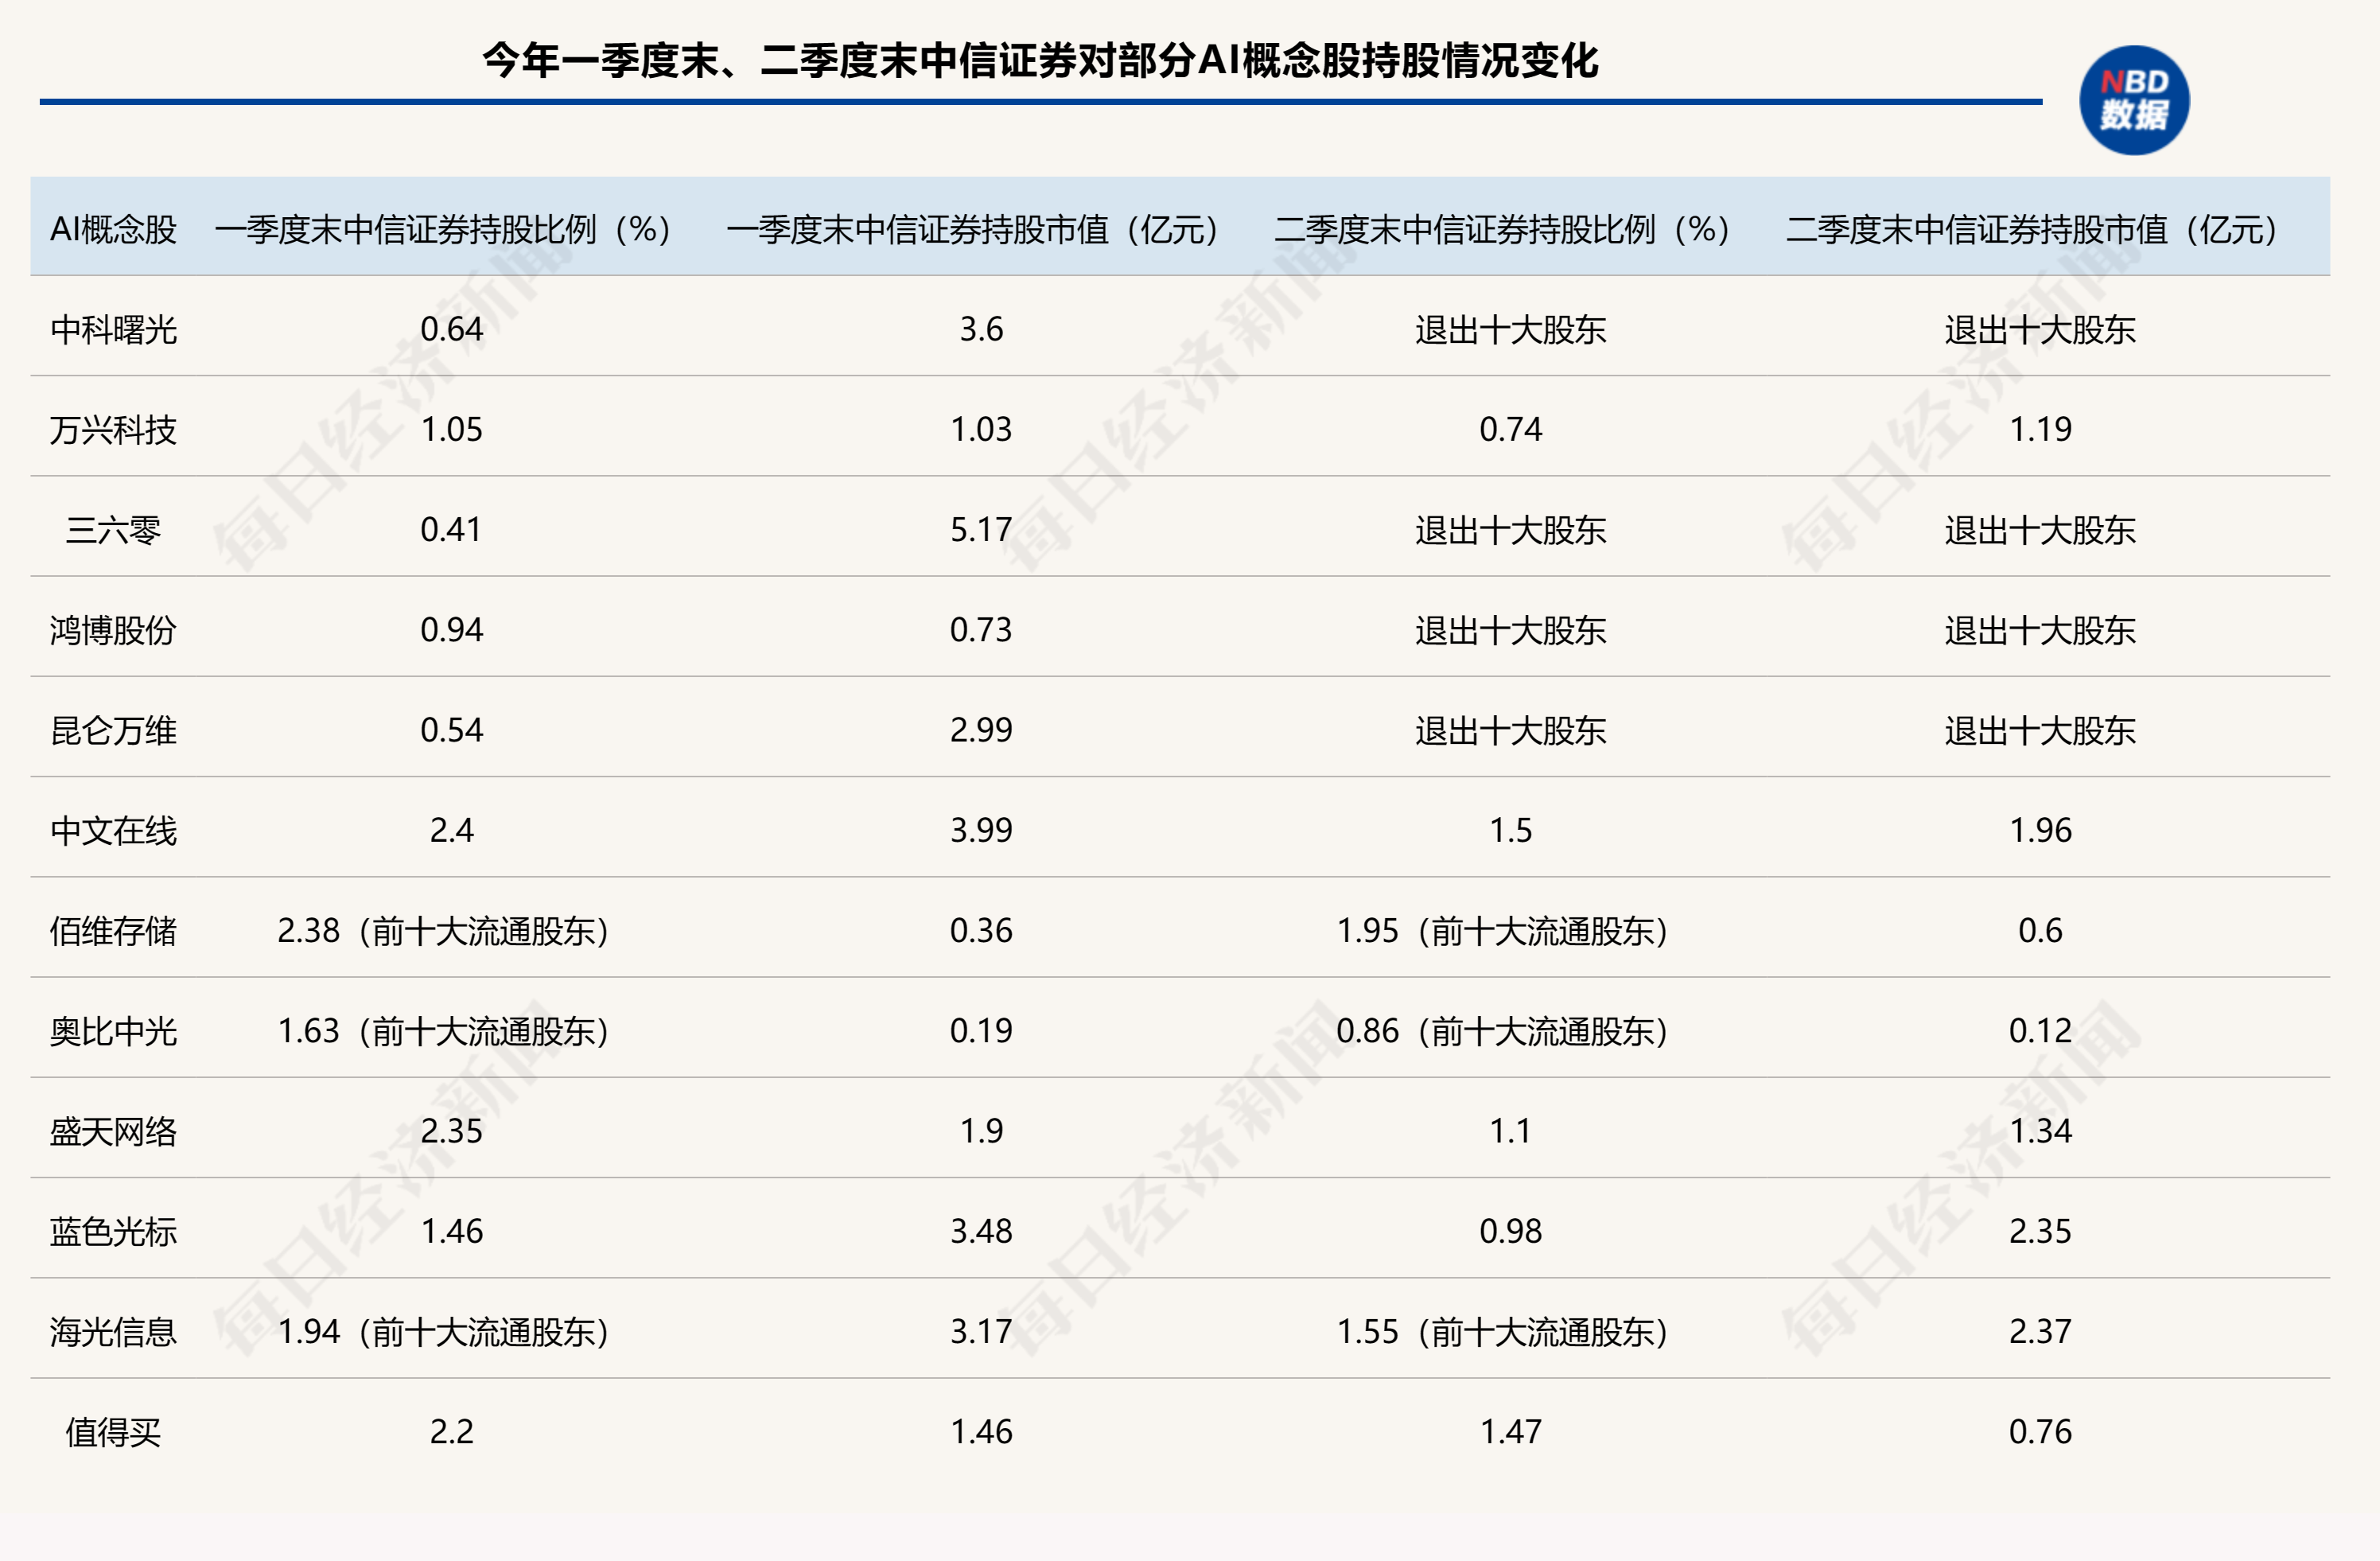Select 3.17 in the 海光信息 row
This screenshot has height=1561, width=2380.
click(981, 1331)
